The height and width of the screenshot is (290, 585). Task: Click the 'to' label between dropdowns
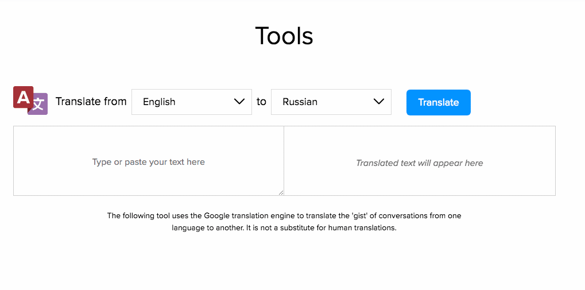(x=261, y=102)
